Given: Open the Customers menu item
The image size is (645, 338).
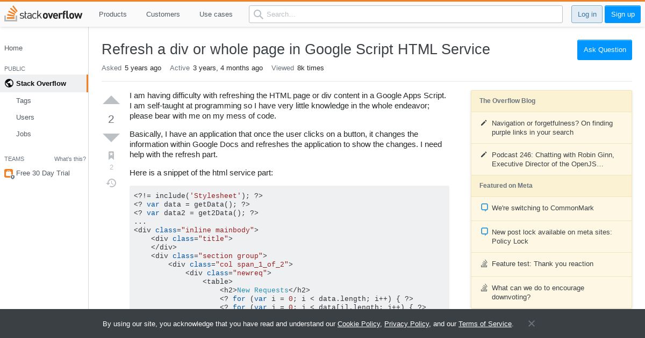Looking at the screenshot, I should [x=163, y=14].
